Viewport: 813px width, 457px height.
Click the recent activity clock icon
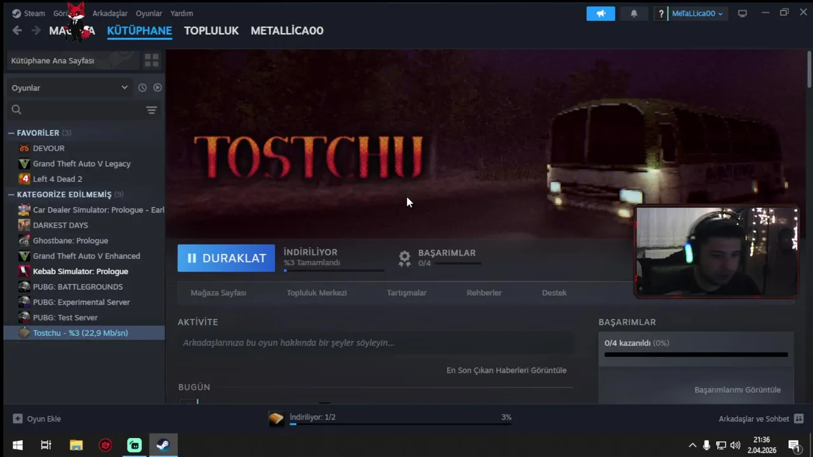tap(142, 88)
